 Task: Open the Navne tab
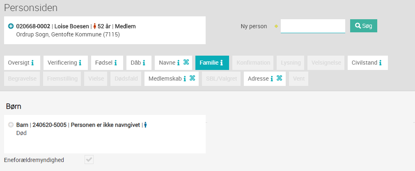tap(173, 63)
